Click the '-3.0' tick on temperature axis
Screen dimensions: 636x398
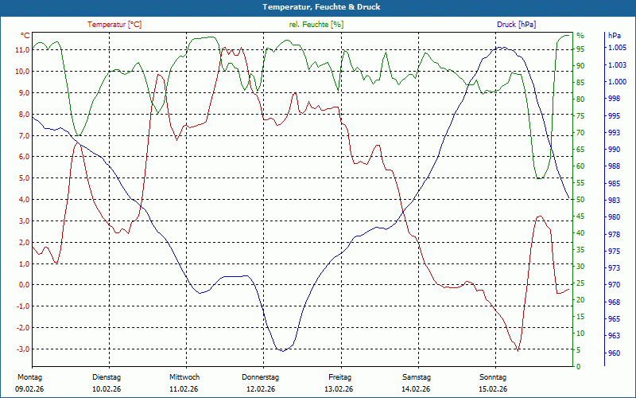22,349
